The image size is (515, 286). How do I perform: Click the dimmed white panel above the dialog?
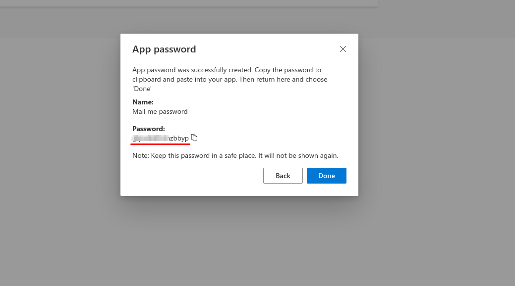(198, 2)
